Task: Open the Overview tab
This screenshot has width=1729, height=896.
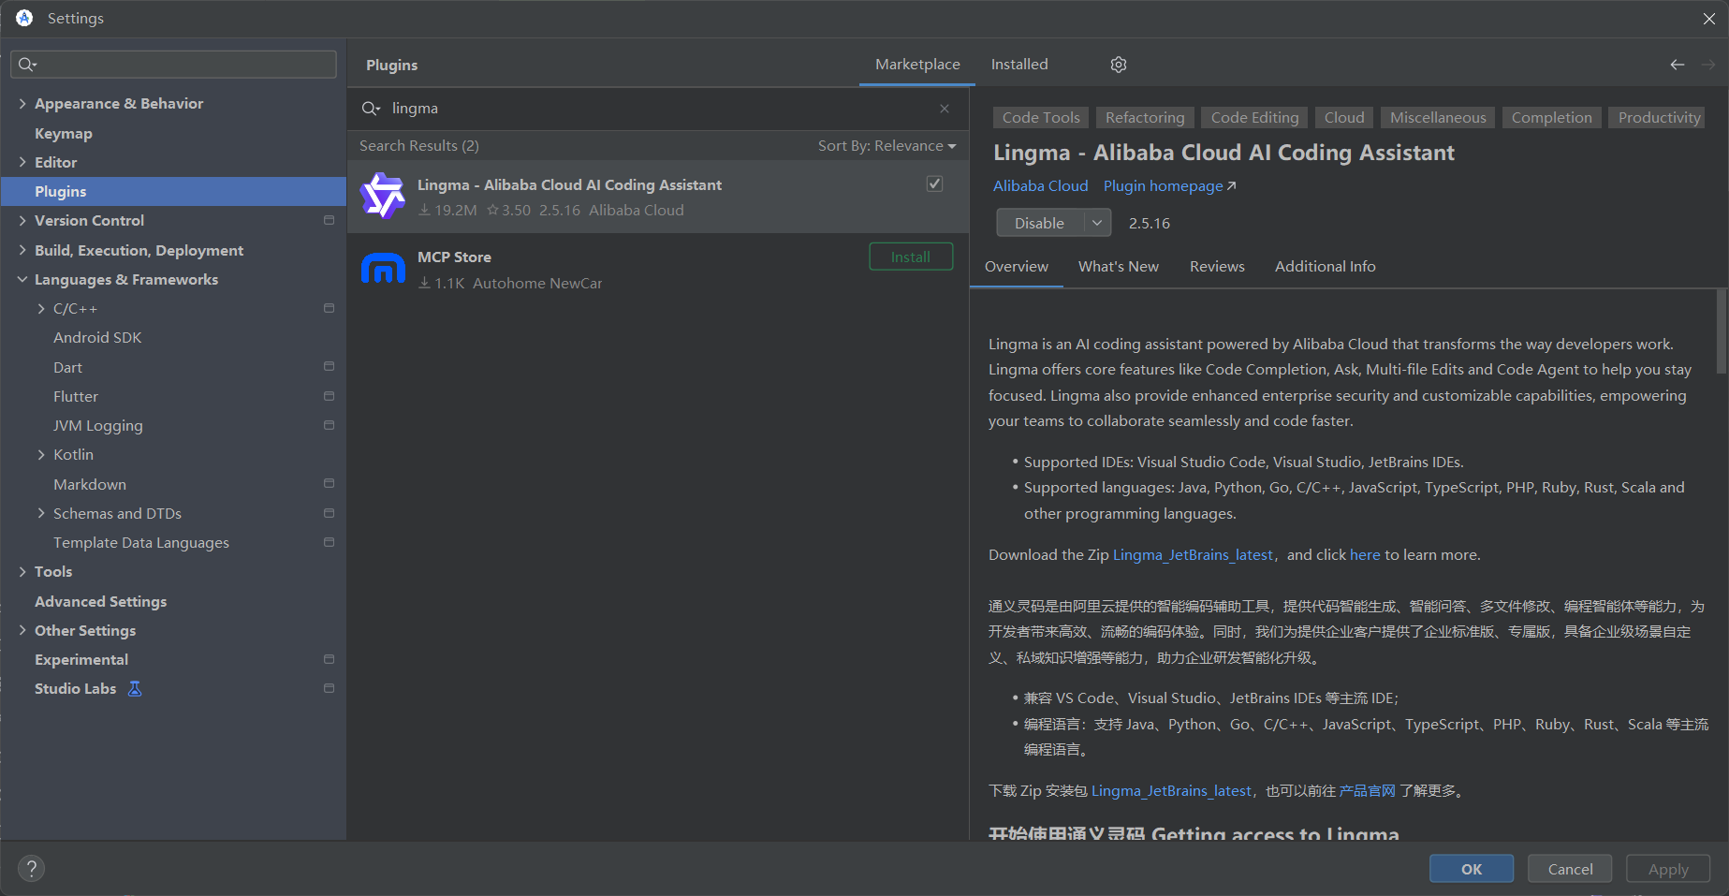Action: [1017, 267]
